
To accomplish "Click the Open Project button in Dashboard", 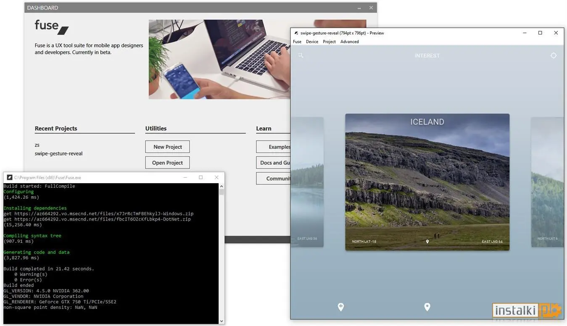I will click(167, 163).
